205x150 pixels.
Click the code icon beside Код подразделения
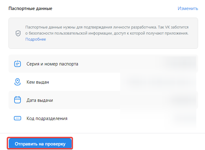[18, 118]
